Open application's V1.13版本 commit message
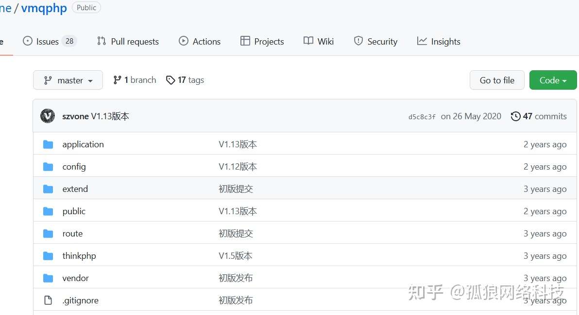Screen dimensions: 579x315 (x=238, y=144)
